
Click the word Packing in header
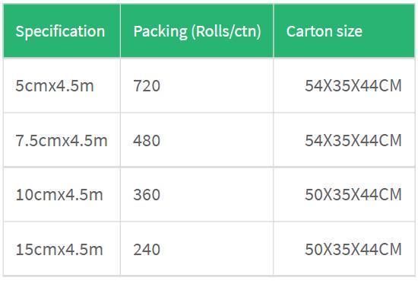(x=160, y=32)
